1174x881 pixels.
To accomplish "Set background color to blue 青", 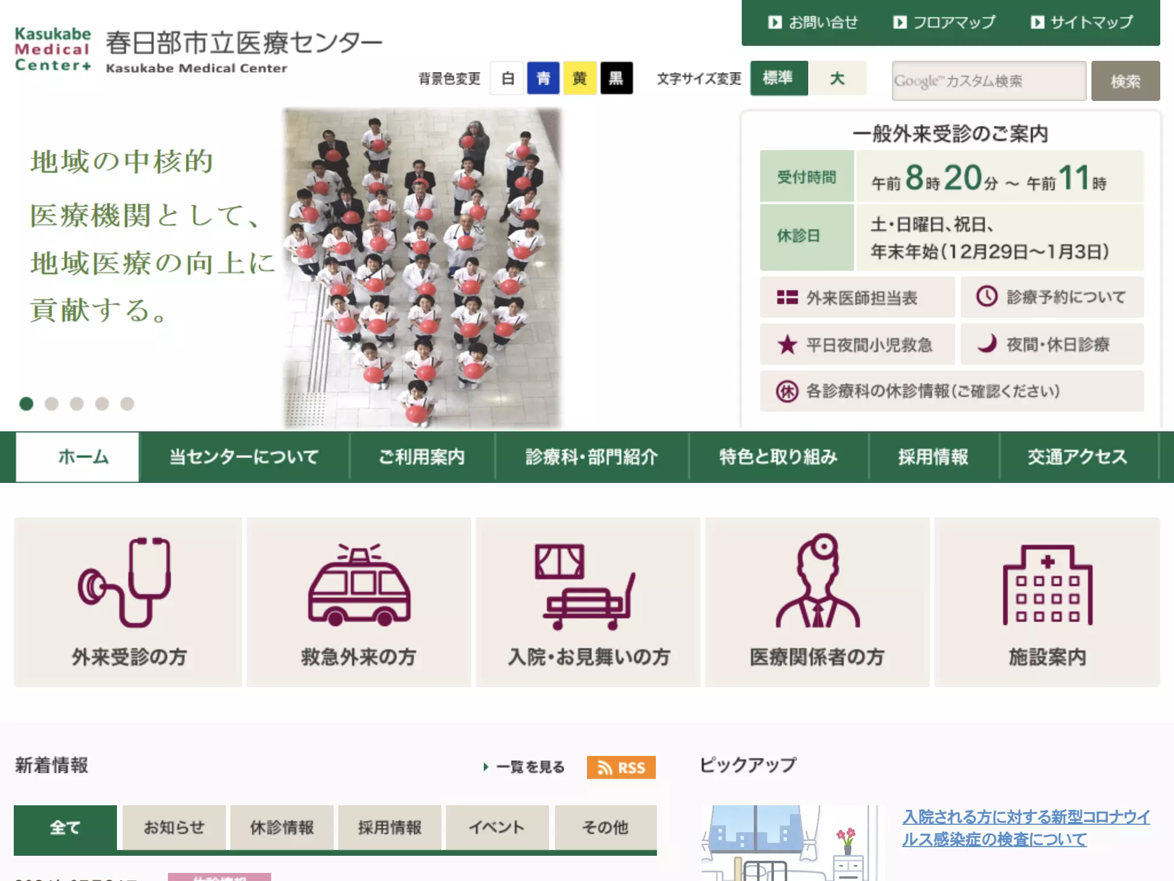I will [543, 78].
